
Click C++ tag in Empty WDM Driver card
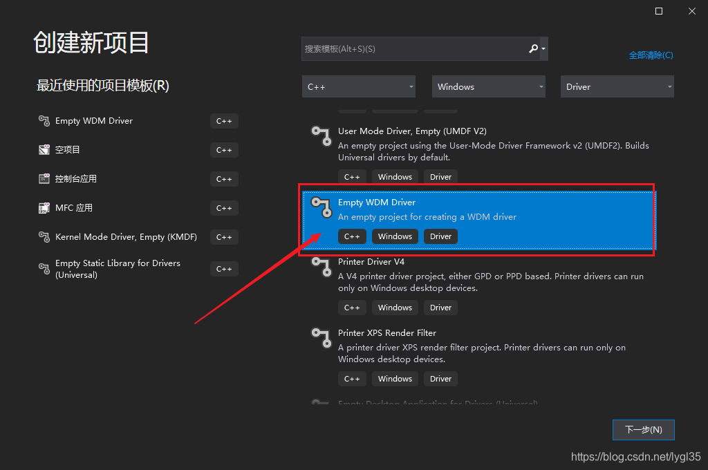click(352, 236)
